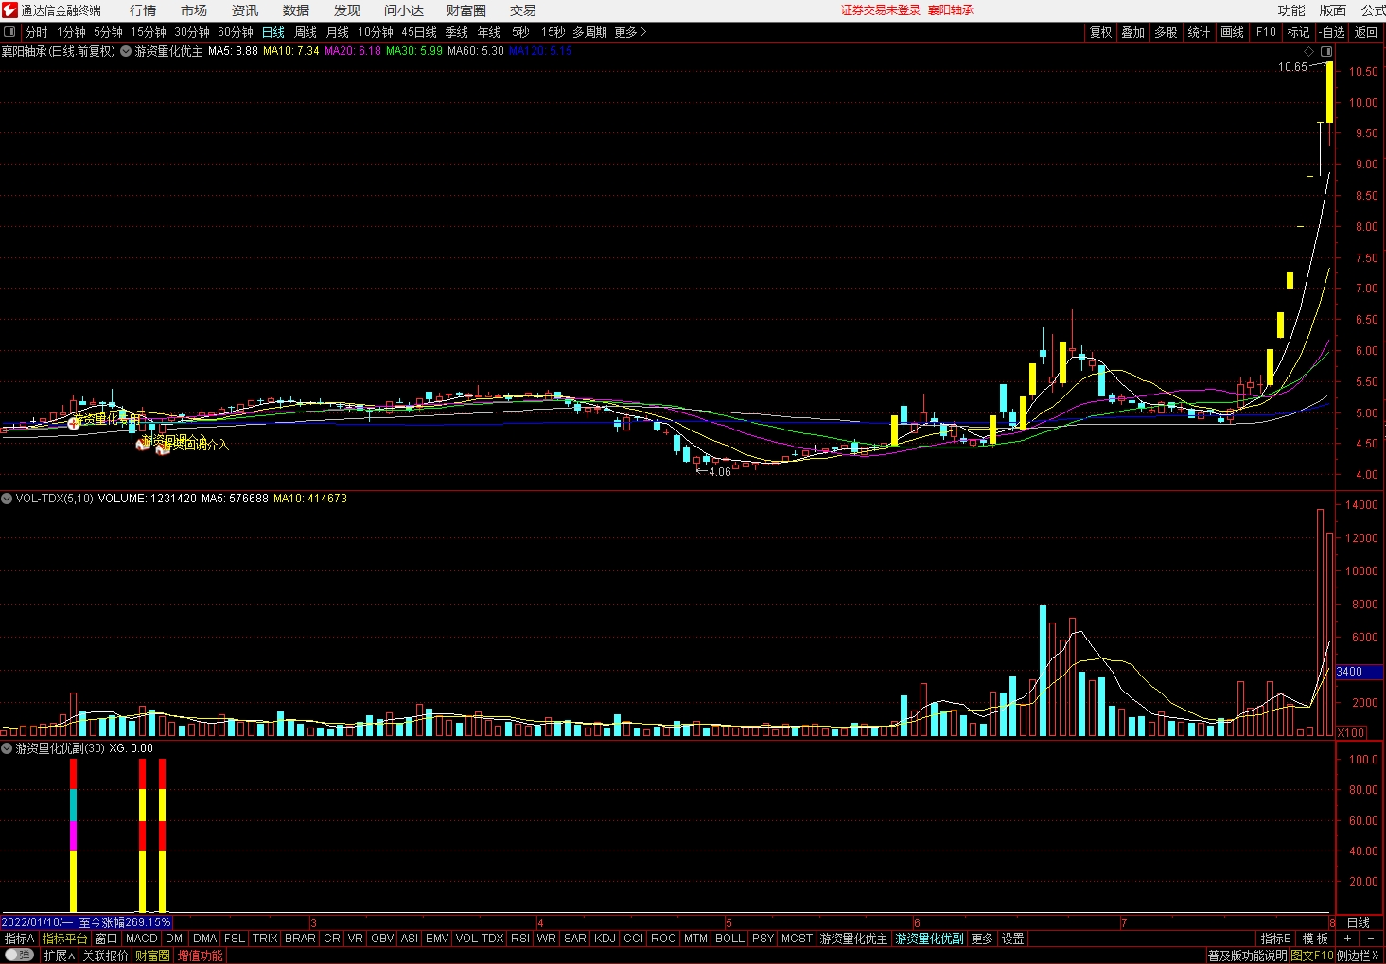Click the 返回 back button
Image resolution: width=1386 pixels, height=965 pixels.
pos(1366,32)
